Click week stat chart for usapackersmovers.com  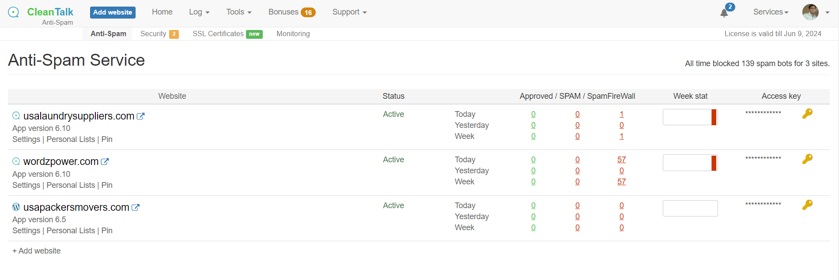click(x=690, y=208)
